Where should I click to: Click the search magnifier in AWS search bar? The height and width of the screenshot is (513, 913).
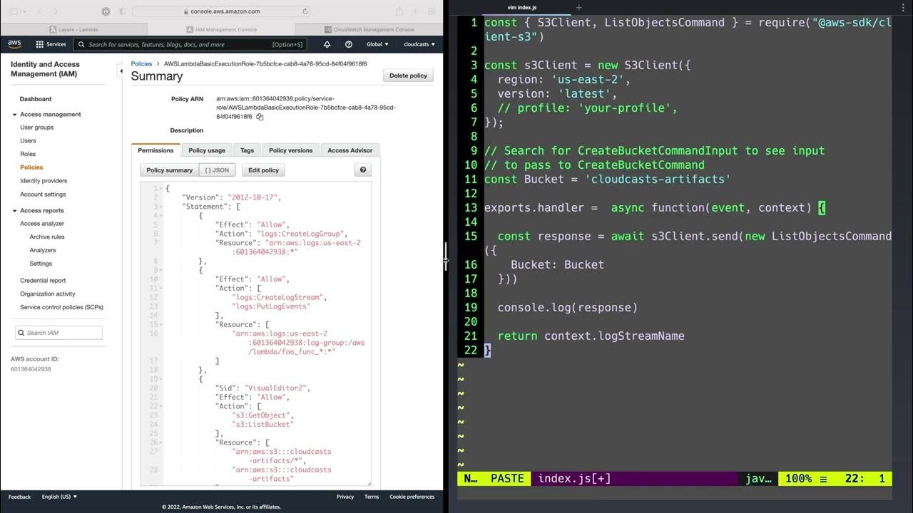pos(81,44)
